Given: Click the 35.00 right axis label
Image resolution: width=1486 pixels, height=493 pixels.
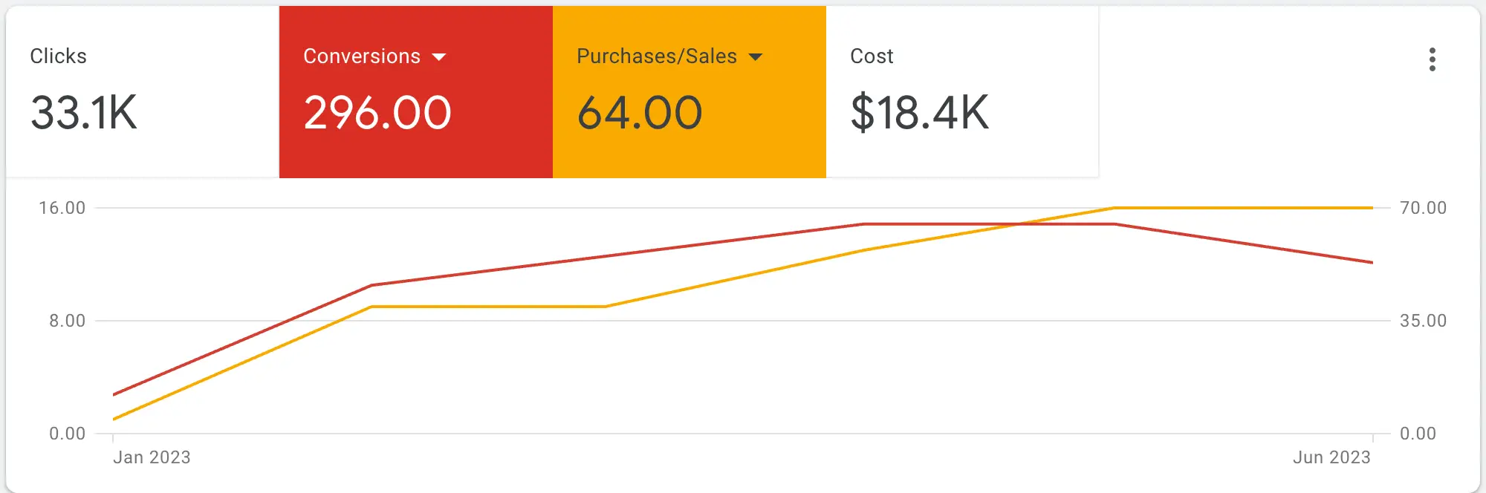Looking at the screenshot, I should click(x=1423, y=321).
